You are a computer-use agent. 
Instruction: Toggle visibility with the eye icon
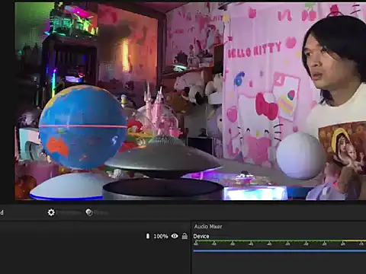175,236
